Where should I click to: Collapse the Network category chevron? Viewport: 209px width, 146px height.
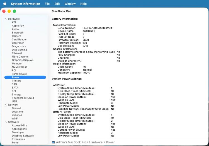coord(6,105)
